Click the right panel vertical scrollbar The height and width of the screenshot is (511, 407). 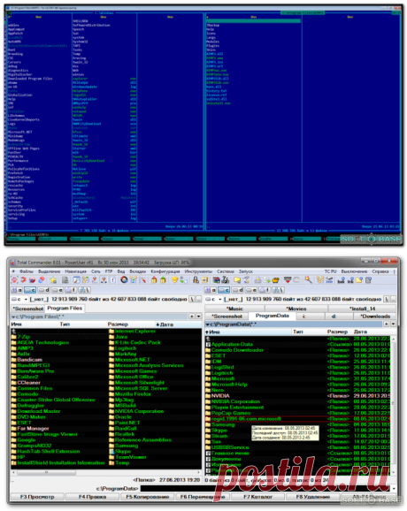[394, 406]
